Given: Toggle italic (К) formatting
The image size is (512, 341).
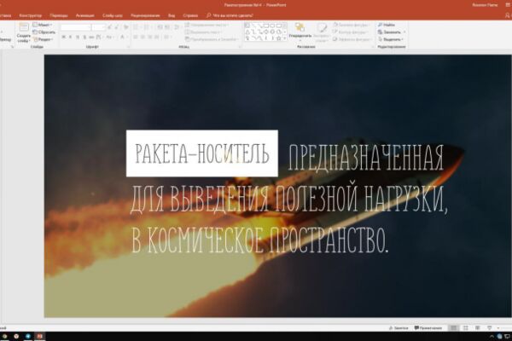Looking at the screenshot, I should pos(70,38).
